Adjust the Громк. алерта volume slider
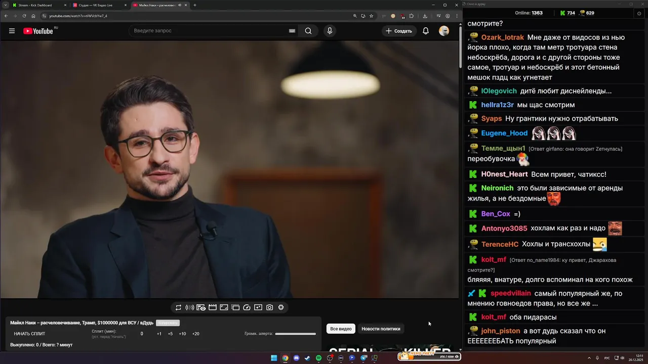 click(x=295, y=334)
